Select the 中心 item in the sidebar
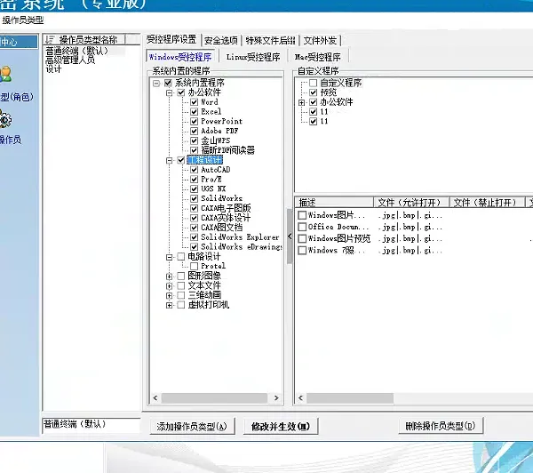The height and width of the screenshot is (473, 533). pyautogui.click(x=19, y=42)
